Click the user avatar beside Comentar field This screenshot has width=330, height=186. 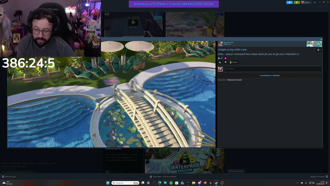pos(220,69)
